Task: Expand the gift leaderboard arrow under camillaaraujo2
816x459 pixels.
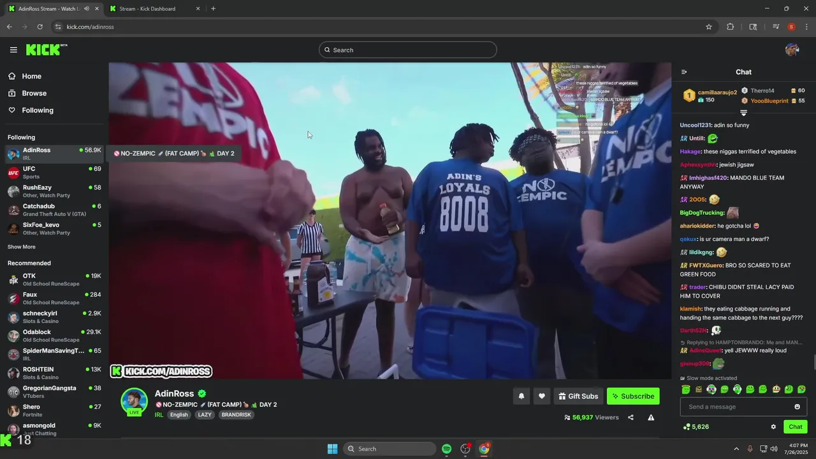Action: click(x=743, y=113)
